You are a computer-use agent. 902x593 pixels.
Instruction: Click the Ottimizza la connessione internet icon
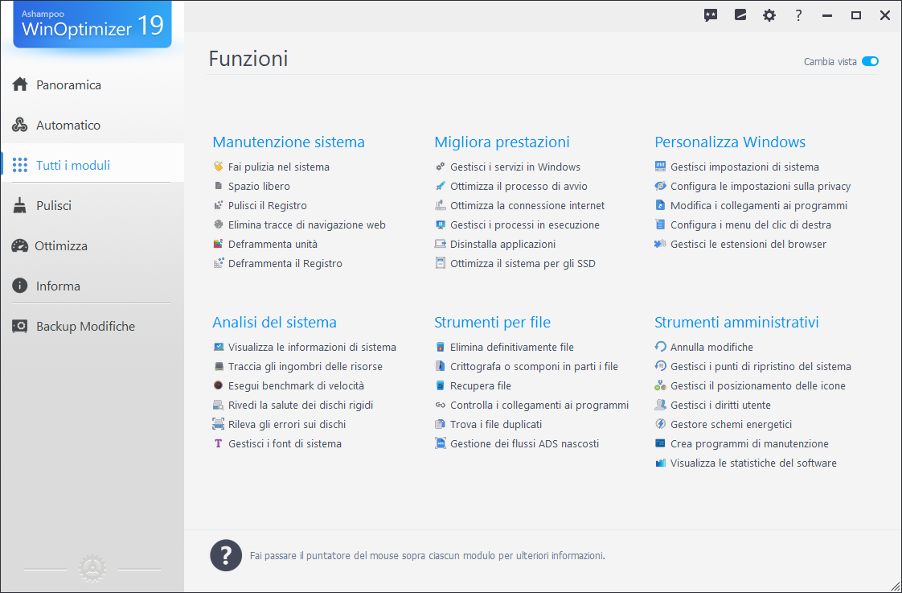coord(440,205)
